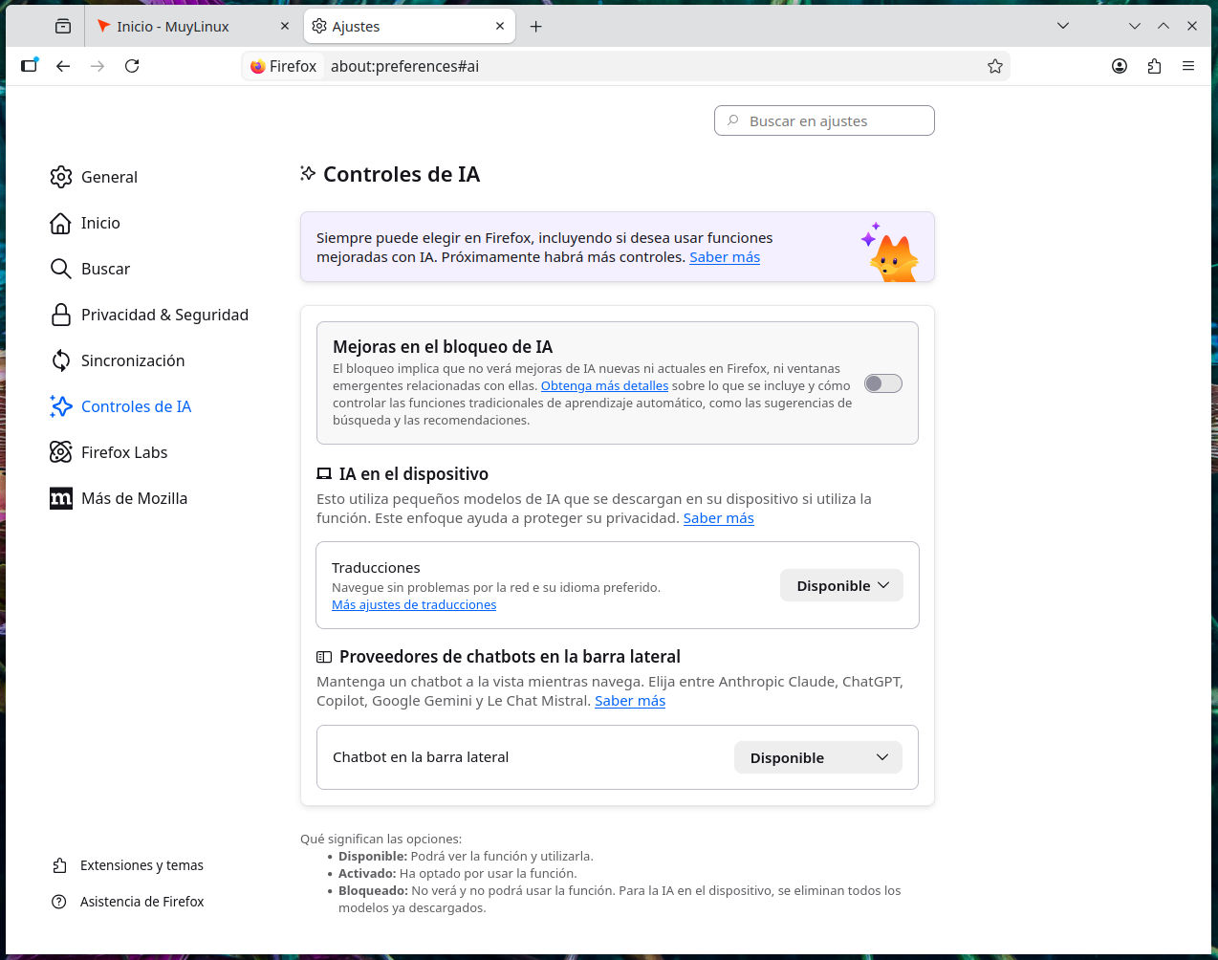Expand the Chatbot en la barra lateral dropdown
The height and width of the screenshot is (960, 1218).
[817, 757]
